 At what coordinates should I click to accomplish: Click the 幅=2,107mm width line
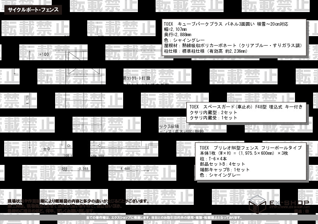[175, 29]
